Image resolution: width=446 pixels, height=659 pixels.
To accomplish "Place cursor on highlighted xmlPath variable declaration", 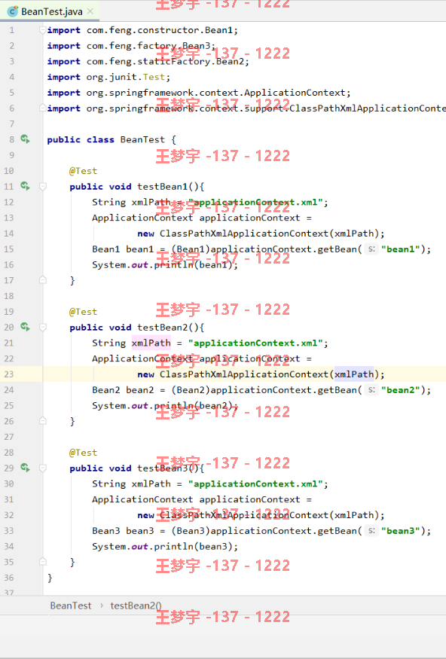I will coord(151,343).
